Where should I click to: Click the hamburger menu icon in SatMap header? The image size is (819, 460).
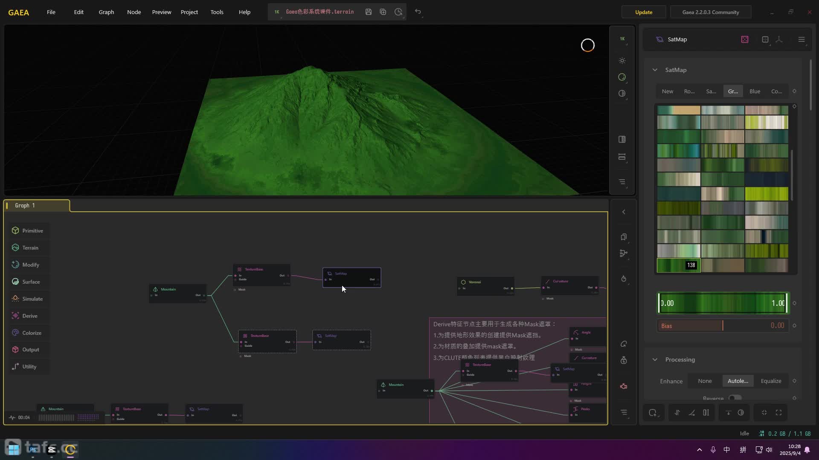[x=802, y=39]
